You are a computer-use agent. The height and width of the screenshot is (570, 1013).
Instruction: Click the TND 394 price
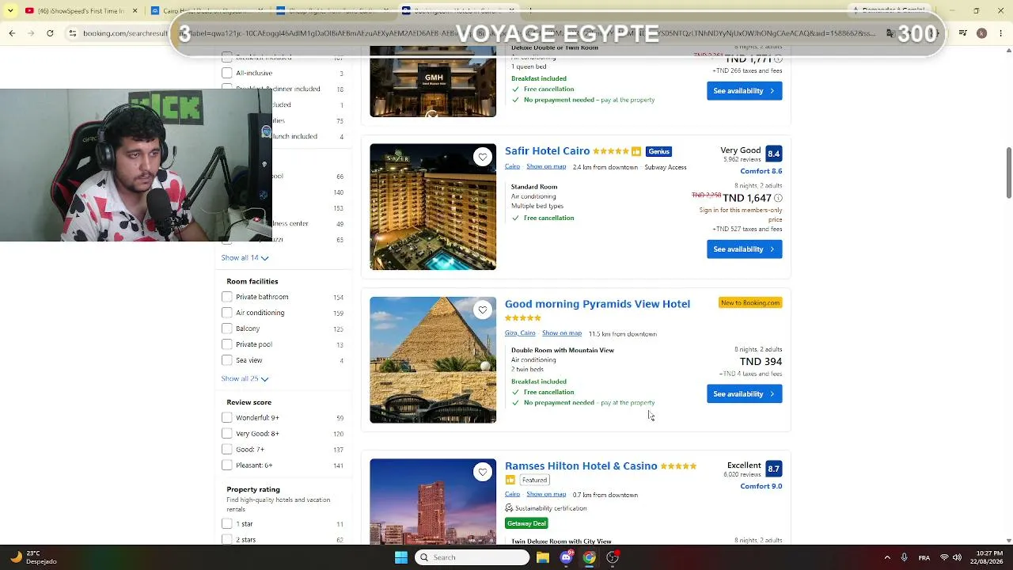tap(761, 362)
